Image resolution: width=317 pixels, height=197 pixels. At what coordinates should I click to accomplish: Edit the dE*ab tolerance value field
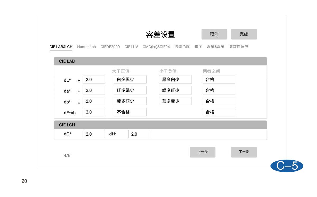tap(94, 112)
